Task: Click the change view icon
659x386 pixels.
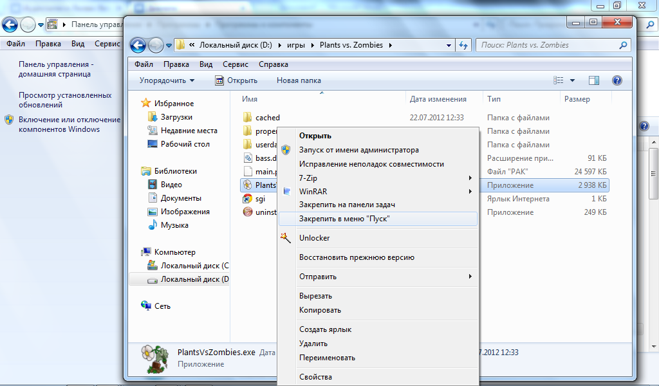Action: tap(558, 80)
